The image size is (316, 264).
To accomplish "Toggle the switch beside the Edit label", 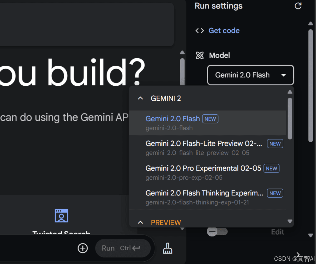I will pos(217,231).
